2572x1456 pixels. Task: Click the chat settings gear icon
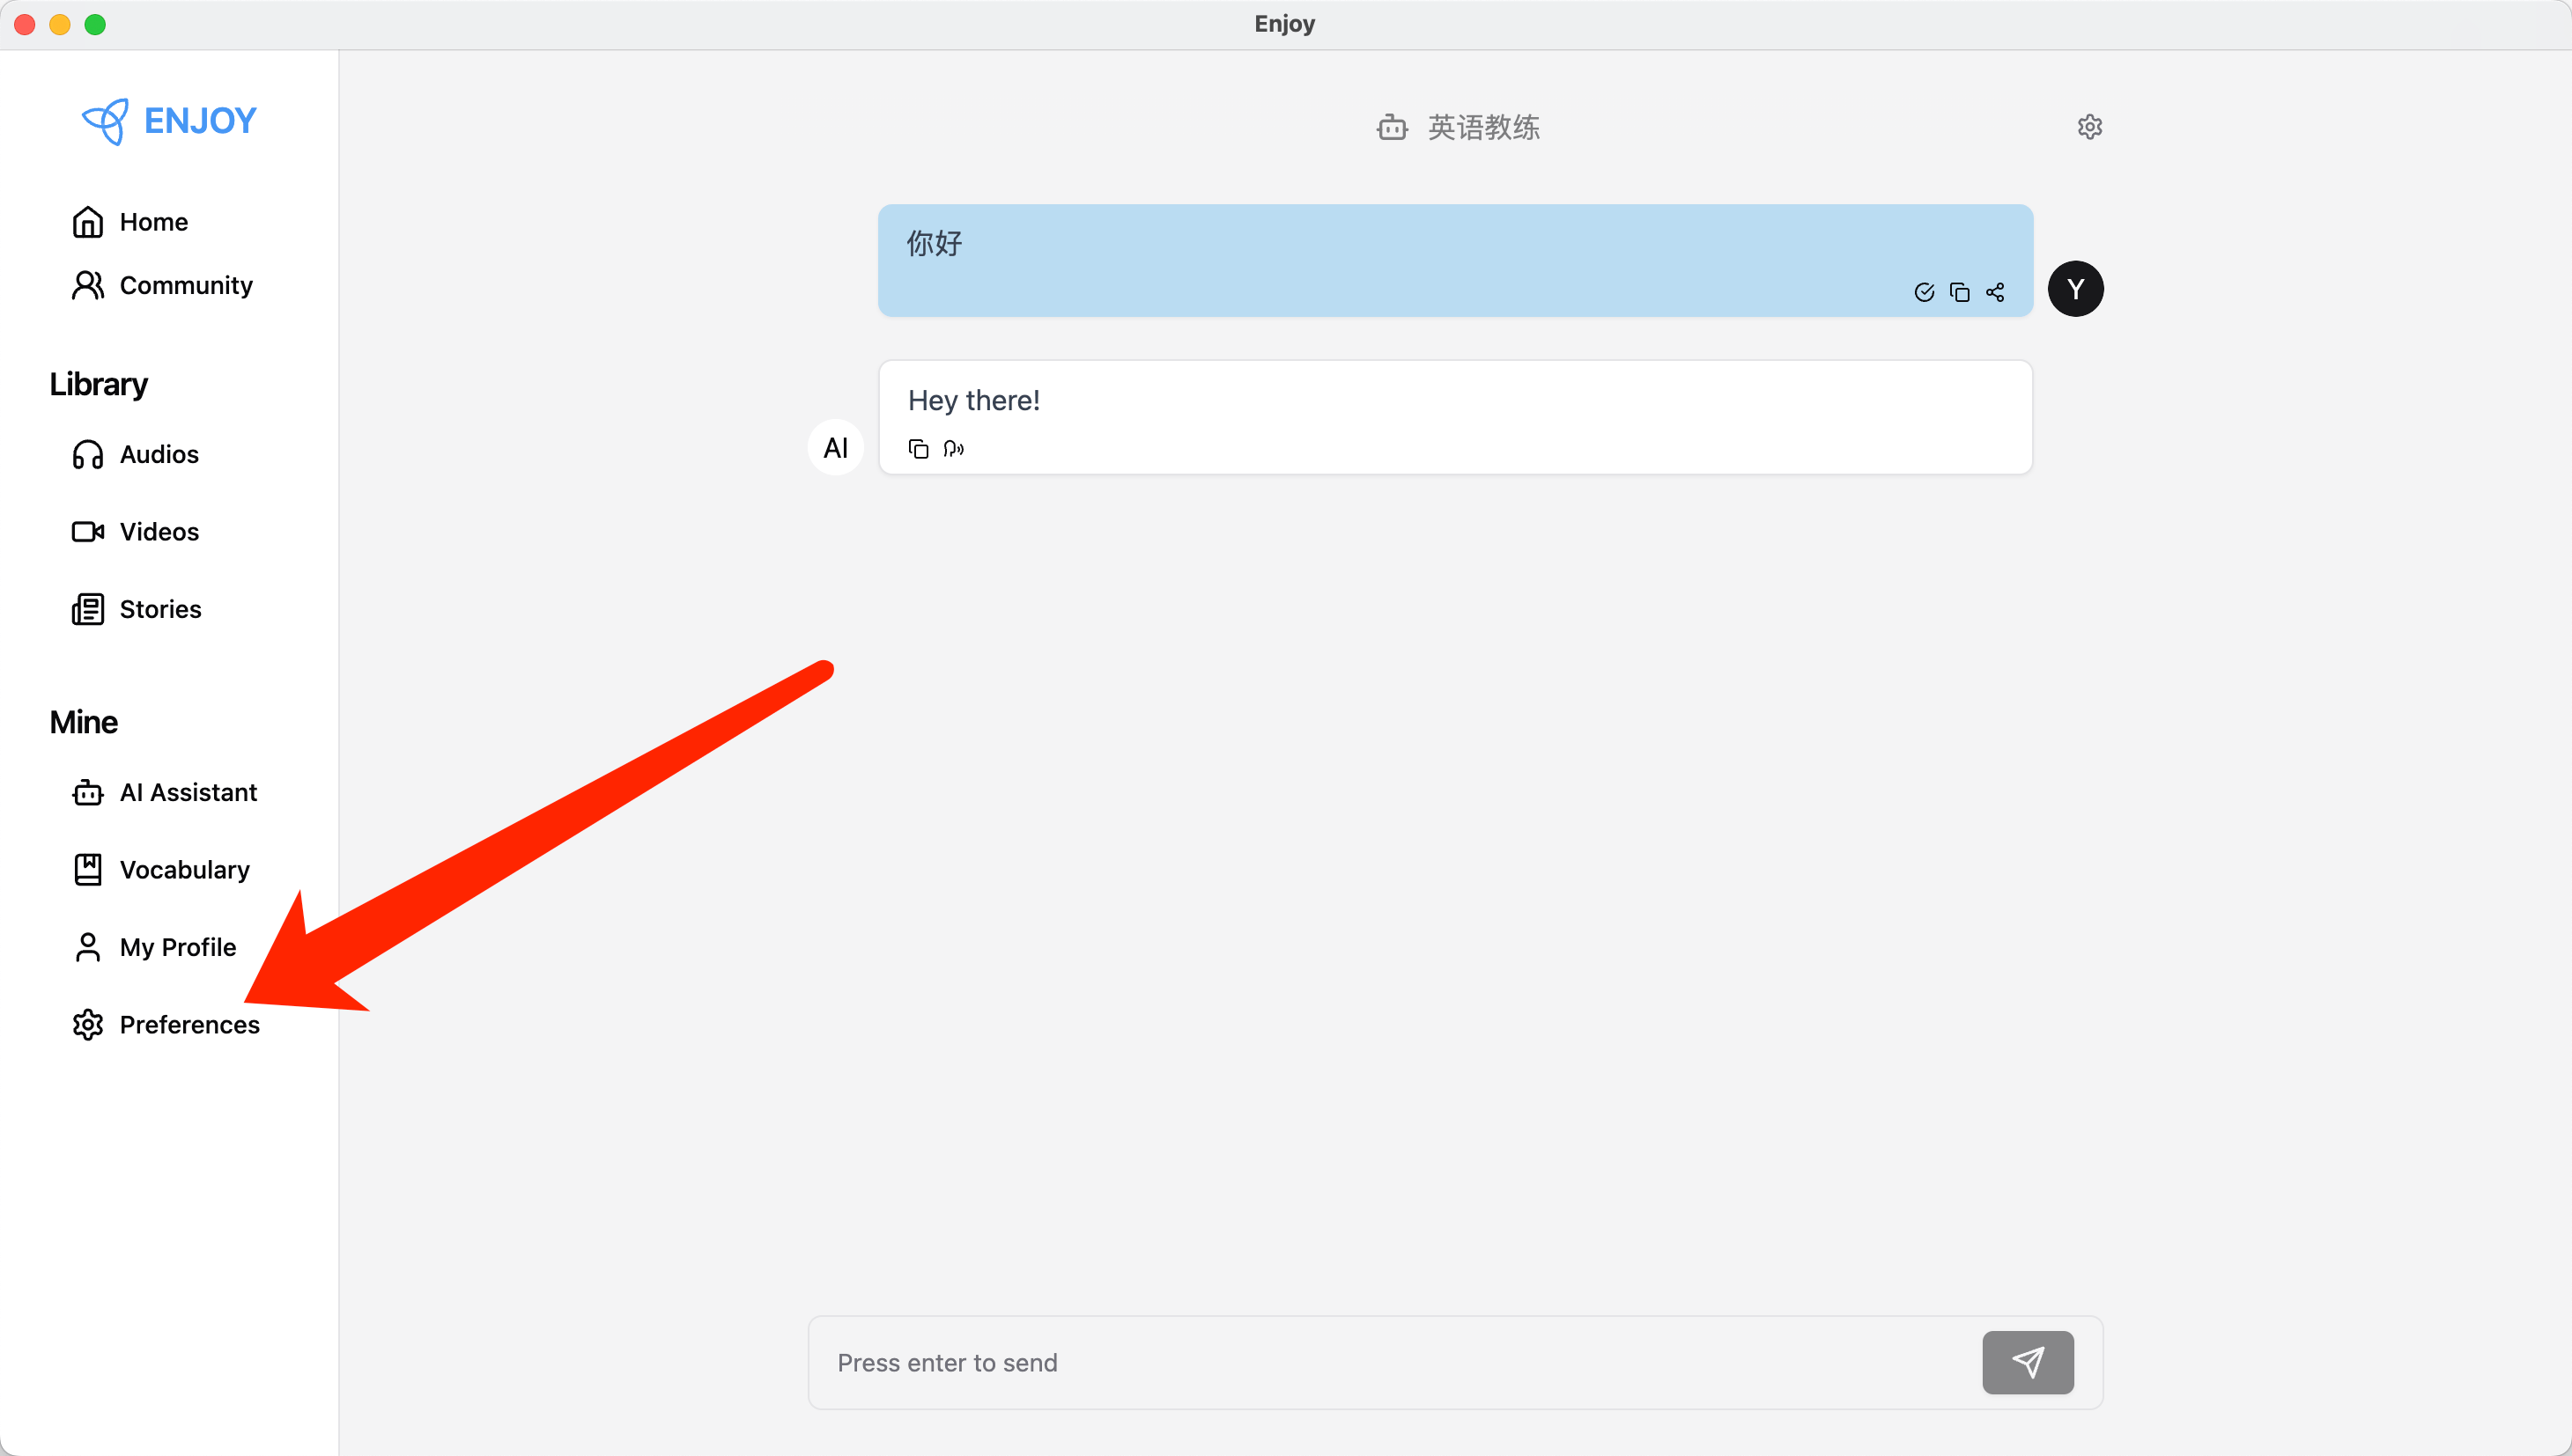tap(2088, 127)
